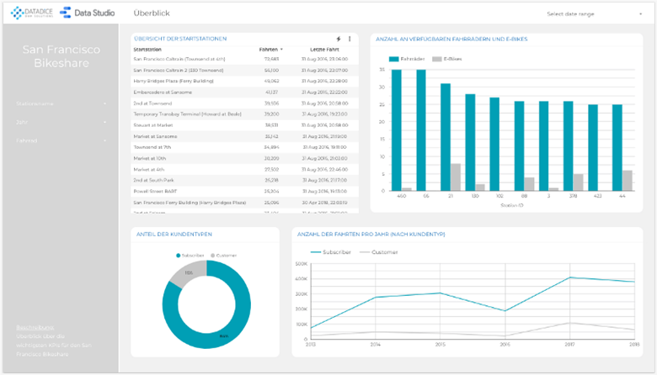Toggle Customer series in yearly line chart
The width and height of the screenshot is (657, 375).
pos(382,251)
